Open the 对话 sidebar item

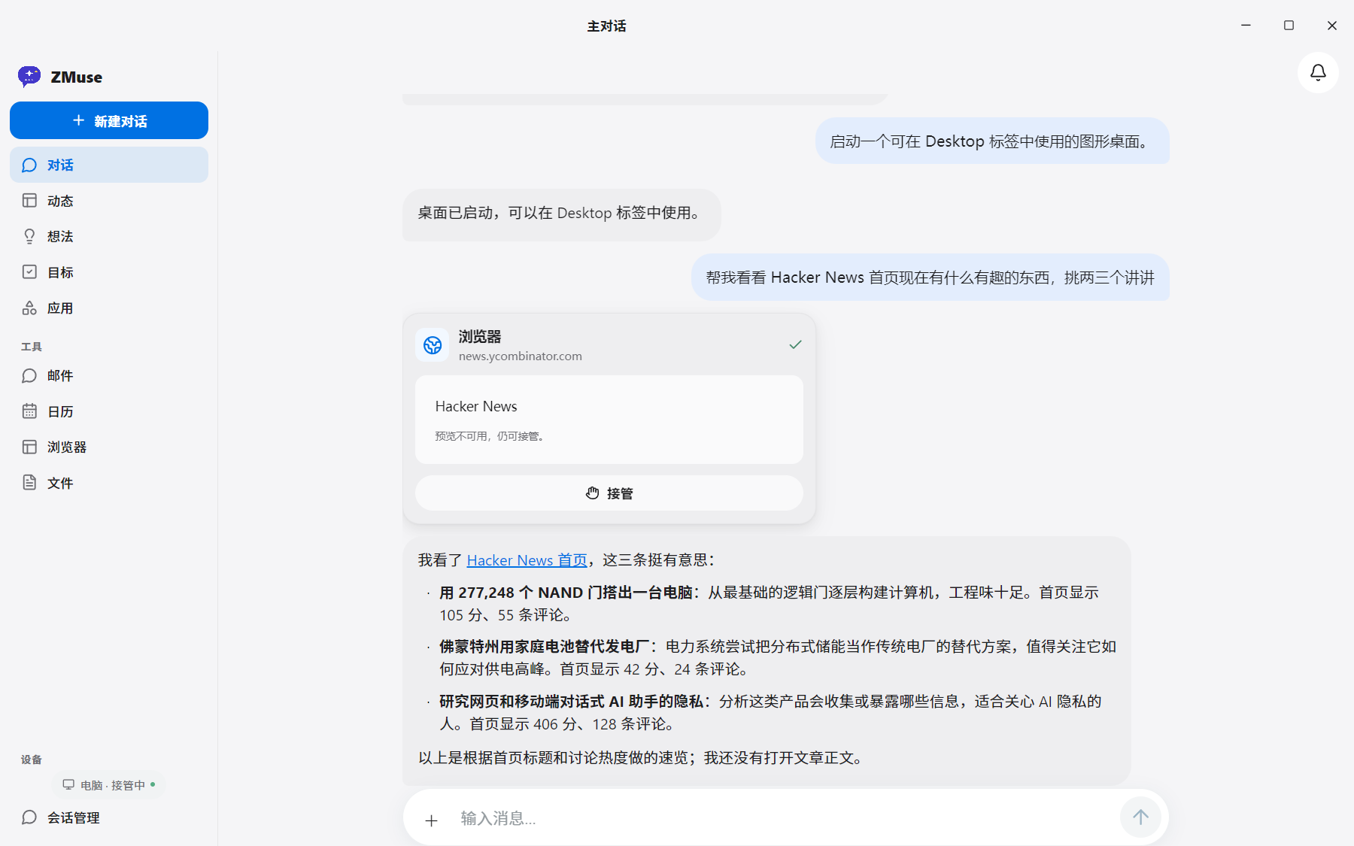(x=109, y=165)
